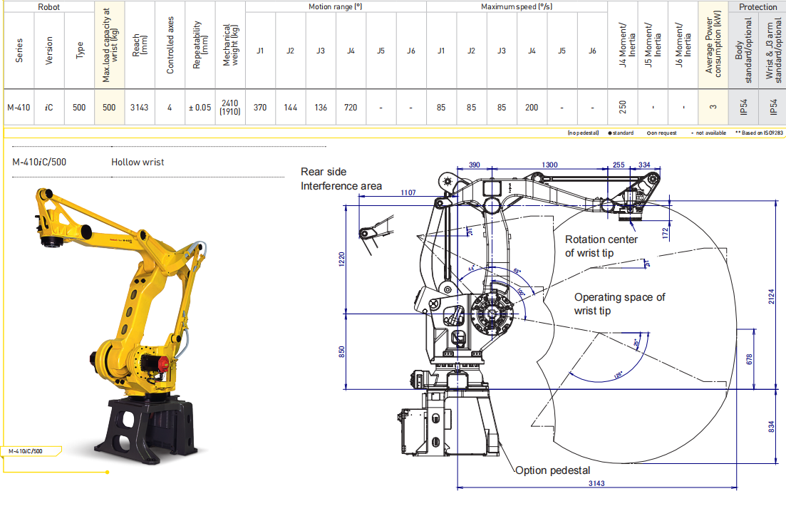This screenshot has height=506, width=786.
Task: Select the J4 moment value "250"
Action: coord(623,107)
